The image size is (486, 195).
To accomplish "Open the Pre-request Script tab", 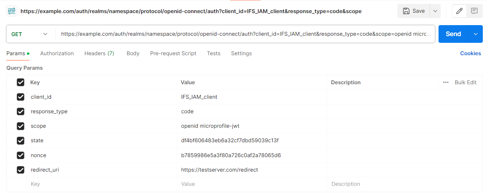I will click(x=173, y=53).
